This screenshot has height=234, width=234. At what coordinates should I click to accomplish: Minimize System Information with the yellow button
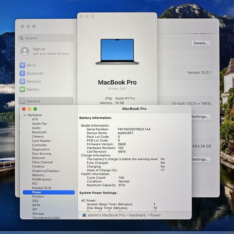coord(29,109)
